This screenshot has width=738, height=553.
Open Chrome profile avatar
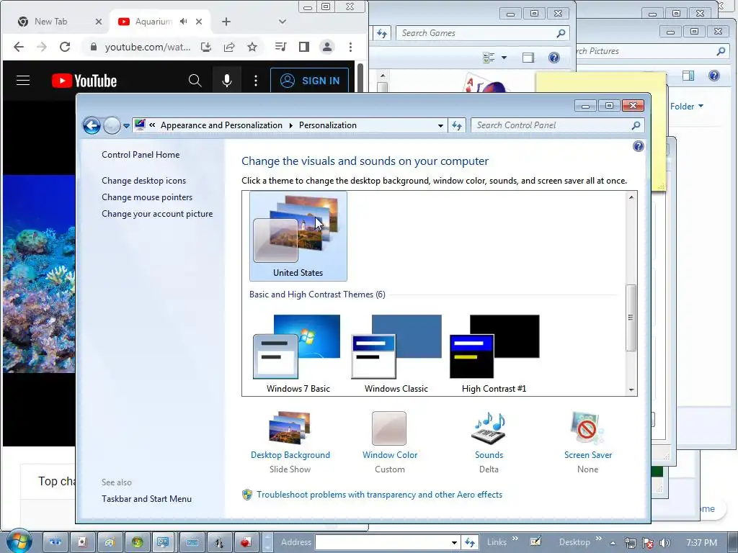coord(327,47)
